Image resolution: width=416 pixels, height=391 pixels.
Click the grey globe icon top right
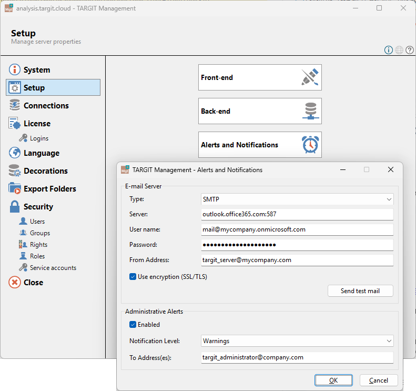399,50
